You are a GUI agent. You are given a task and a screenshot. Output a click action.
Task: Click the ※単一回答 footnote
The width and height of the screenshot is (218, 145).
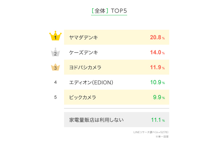[162, 137]
